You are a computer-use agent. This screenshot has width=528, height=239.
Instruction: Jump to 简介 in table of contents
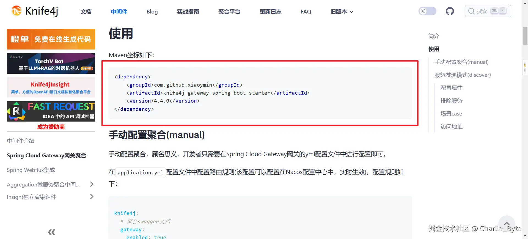[434, 36]
